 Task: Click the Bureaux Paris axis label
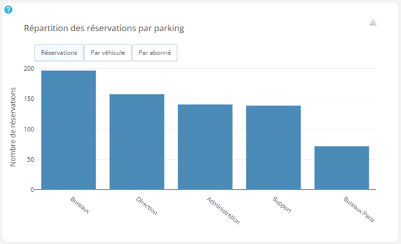[x=359, y=210]
